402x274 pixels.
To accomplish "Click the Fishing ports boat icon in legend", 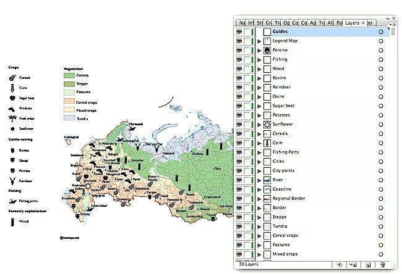I will pos(12,201).
